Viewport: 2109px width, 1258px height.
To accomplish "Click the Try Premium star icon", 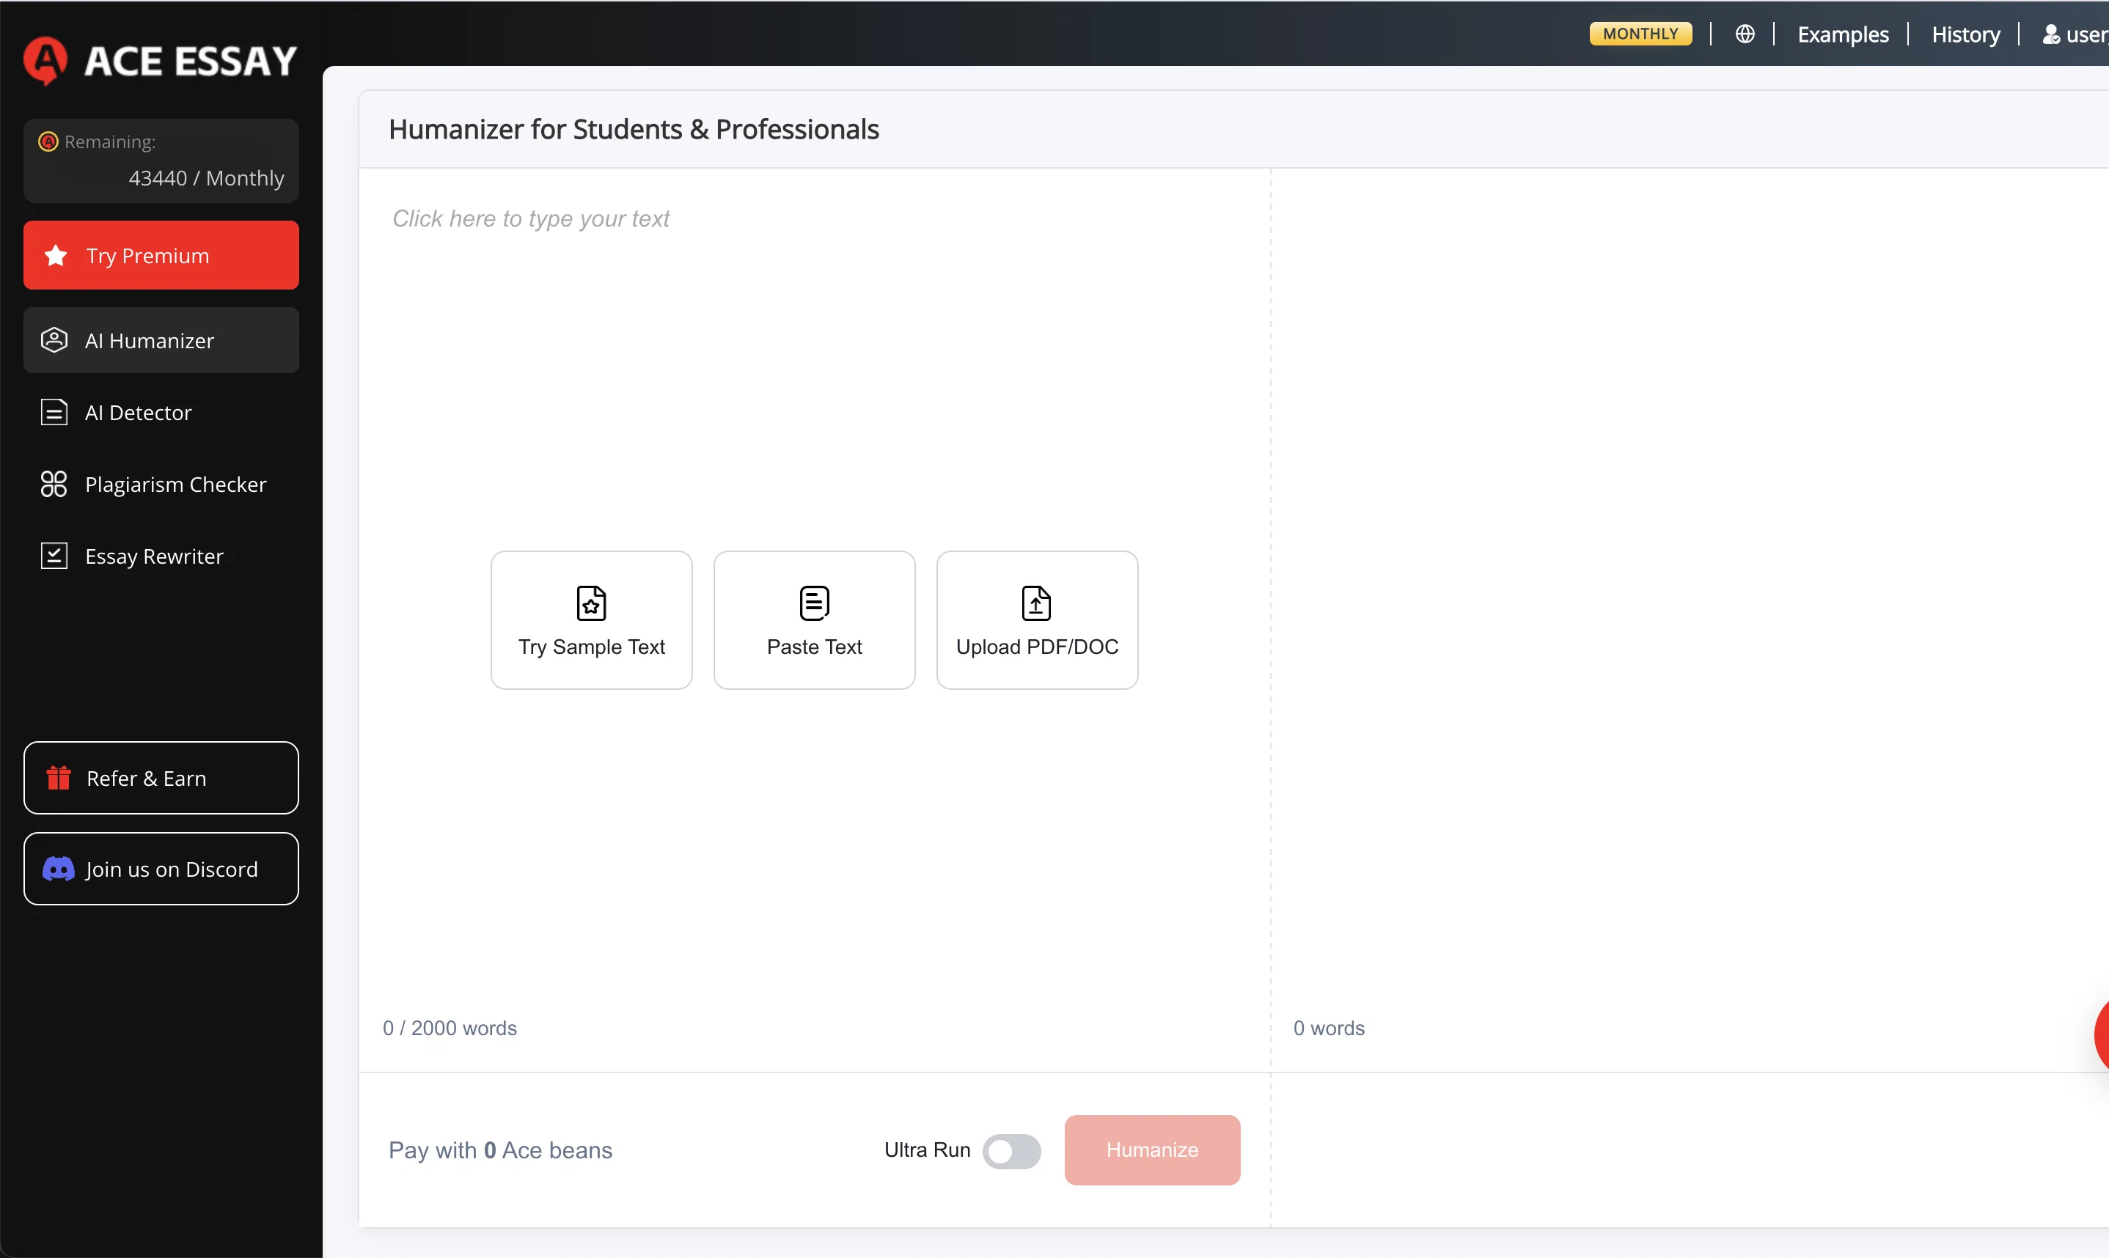I will (x=56, y=255).
